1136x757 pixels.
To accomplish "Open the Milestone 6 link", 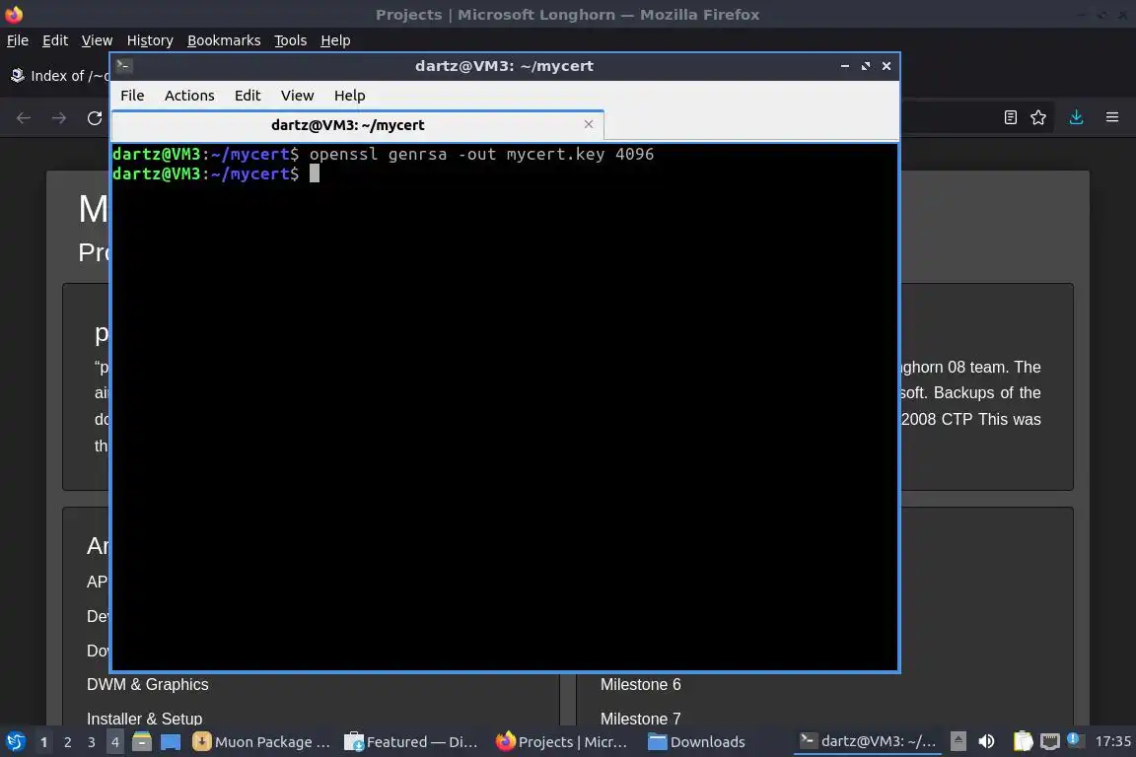I will click(640, 685).
